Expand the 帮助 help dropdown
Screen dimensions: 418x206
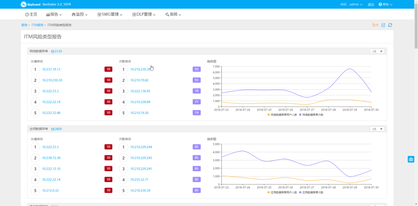coord(385,4)
